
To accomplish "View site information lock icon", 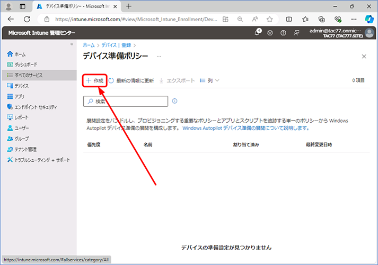I will click(47, 20).
